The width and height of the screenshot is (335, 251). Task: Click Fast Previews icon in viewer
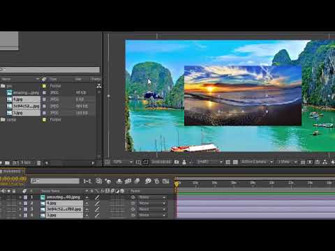(x=310, y=162)
